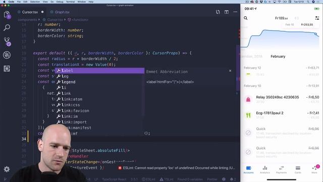323x182 pixels.
Task: Choose the plain link suggestion
Action: (x=99, y=94)
